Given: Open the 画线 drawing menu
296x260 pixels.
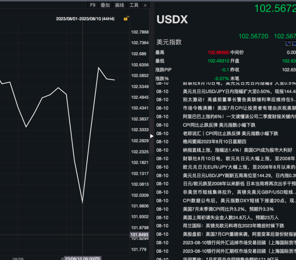Looking at the screenshot, I should tap(119, 5).
